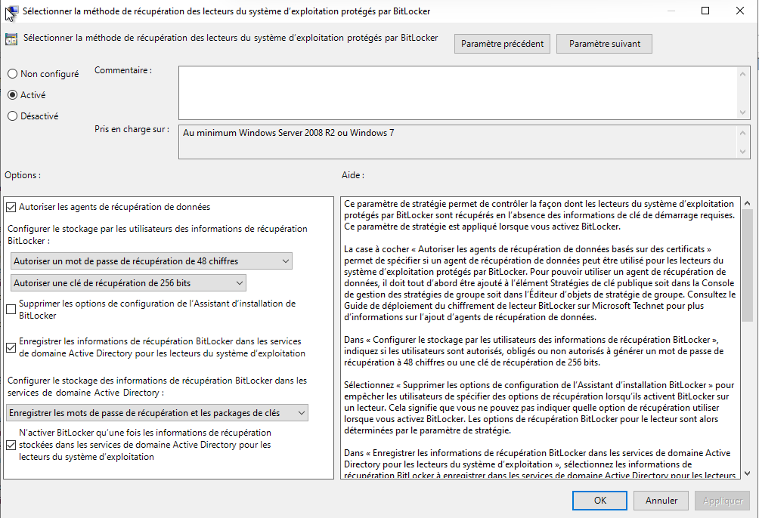Click the Aide : label
The width and height of the screenshot is (759, 518).
[353, 175]
